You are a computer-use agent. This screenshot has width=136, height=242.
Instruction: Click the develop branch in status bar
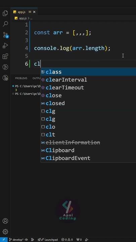16,240
